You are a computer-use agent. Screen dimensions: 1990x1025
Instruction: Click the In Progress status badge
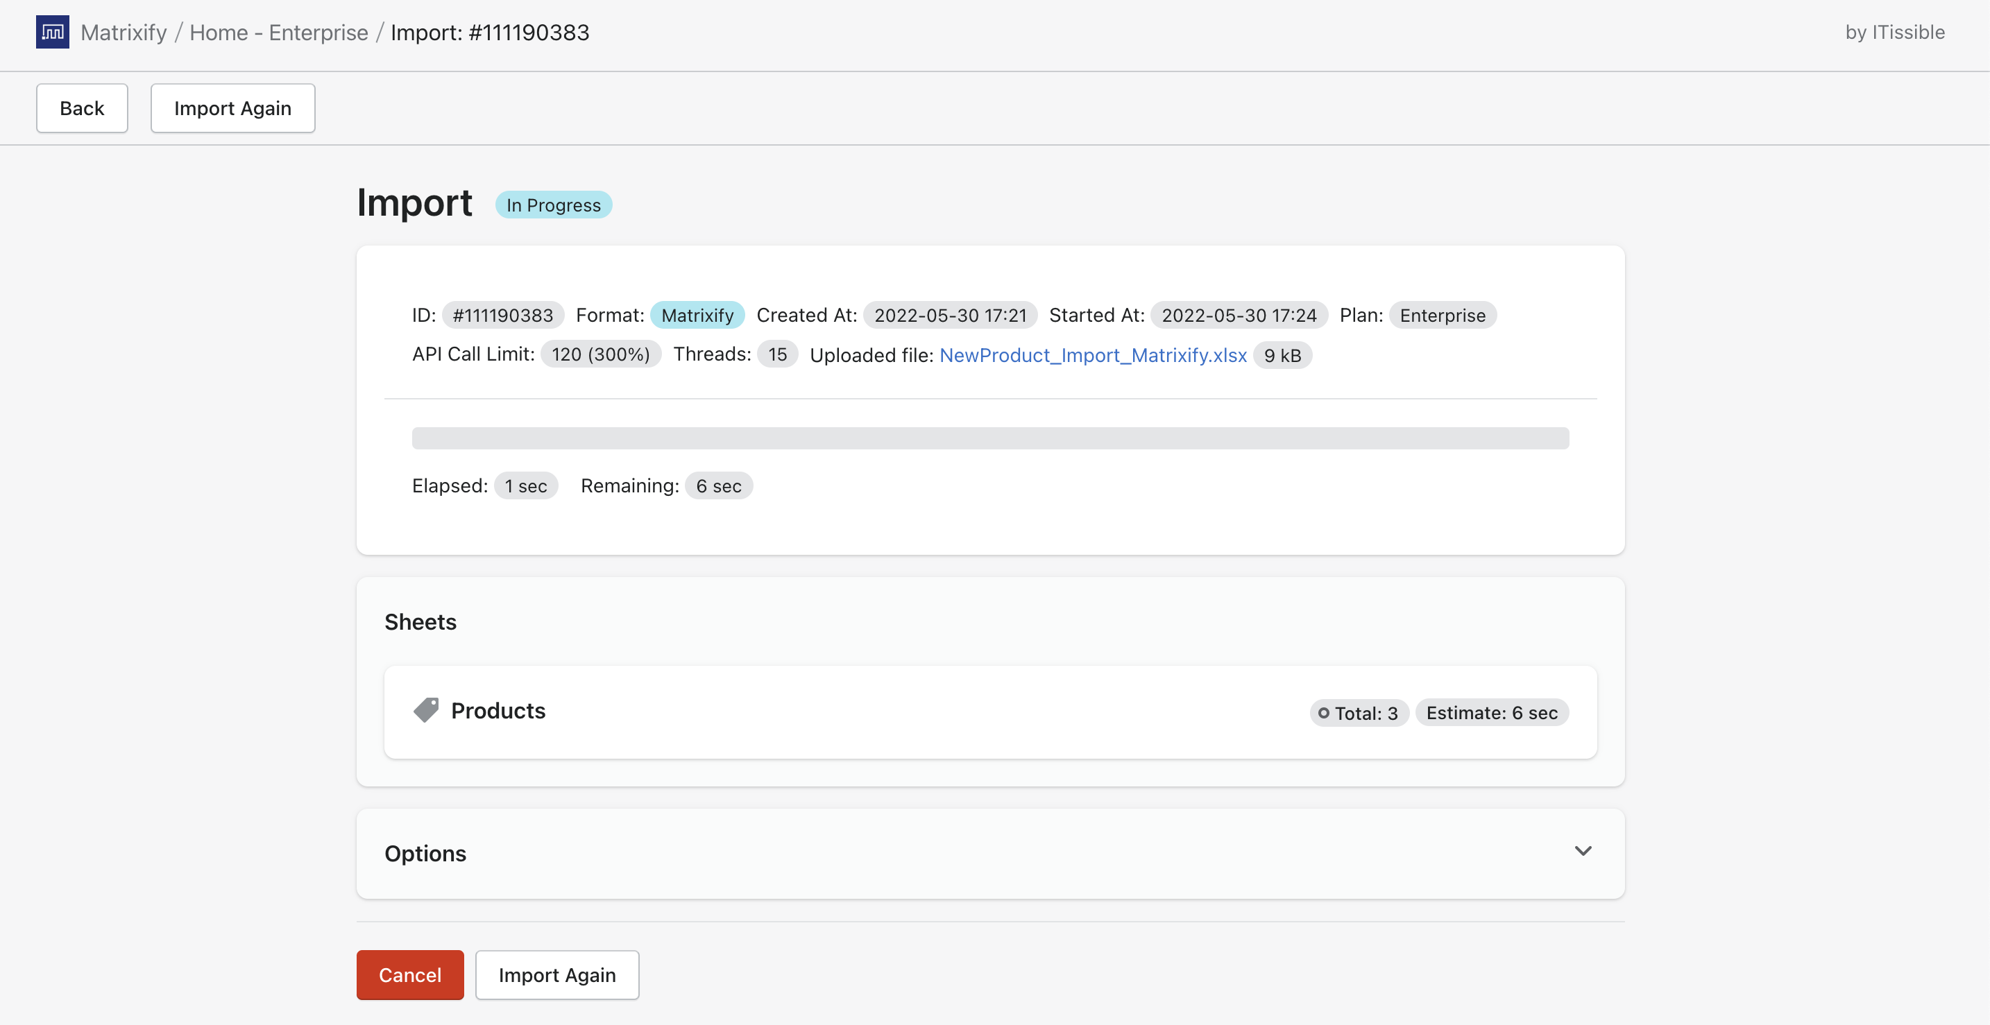553,205
